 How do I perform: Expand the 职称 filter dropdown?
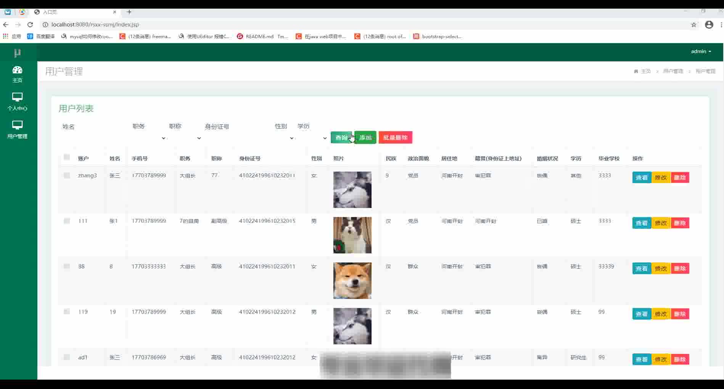pyautogui.click(x=185, y=138)
